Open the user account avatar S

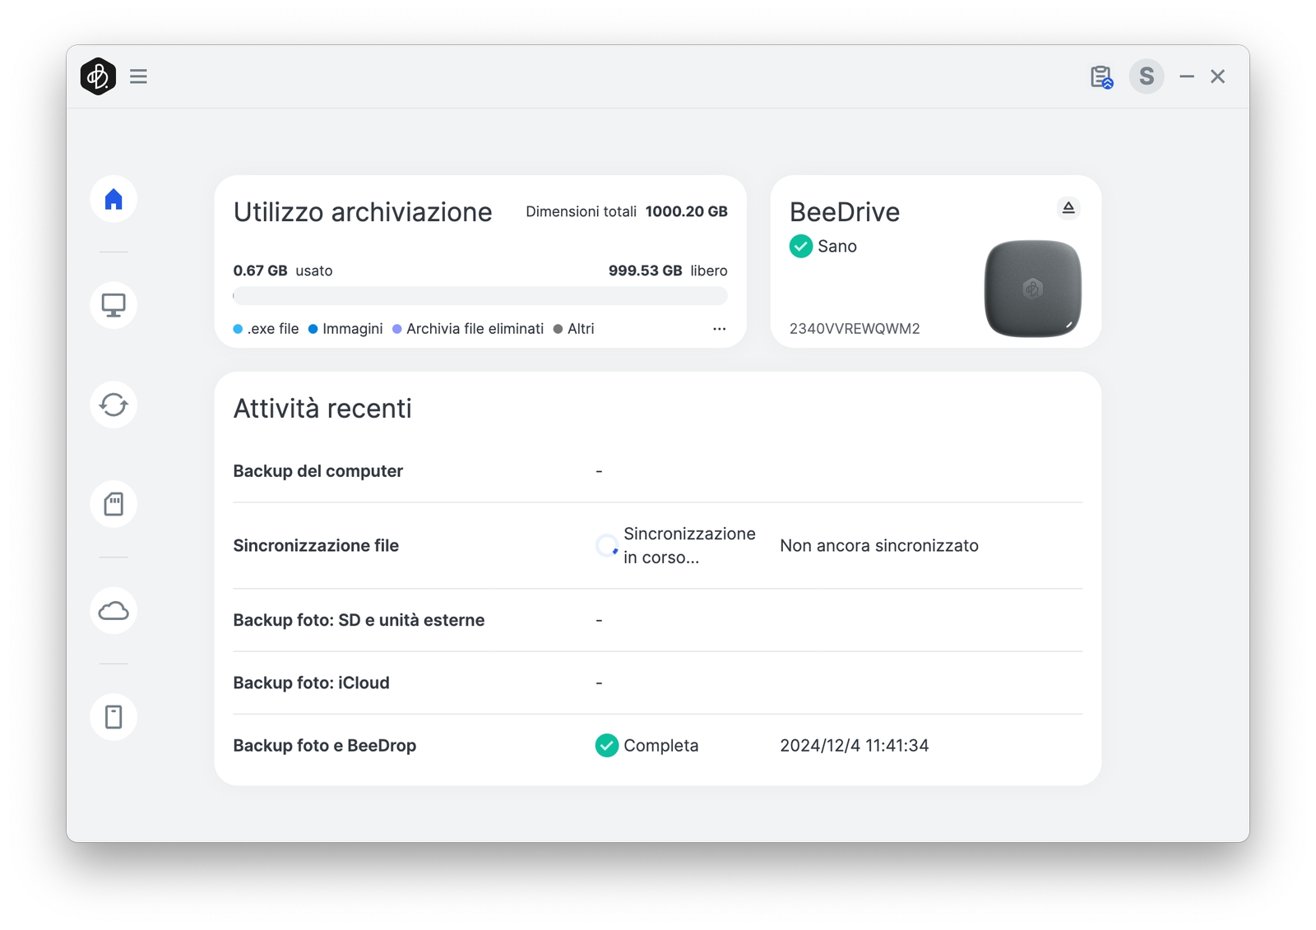[x=1147, y=76]
